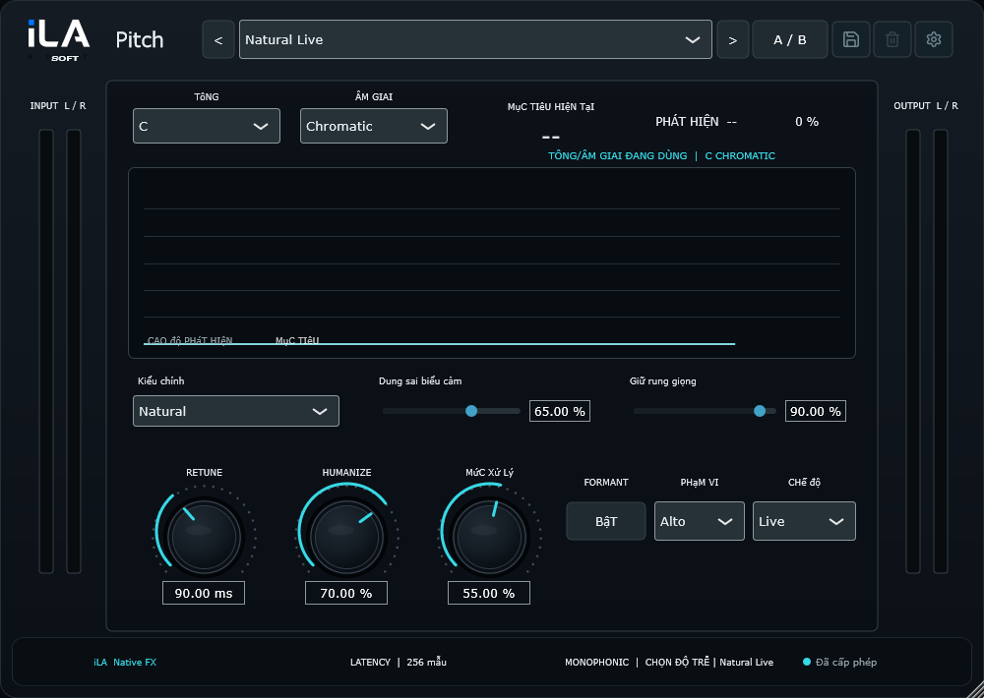
Task: Open settings via the gear icon
Action: click(x=933, y=39)
